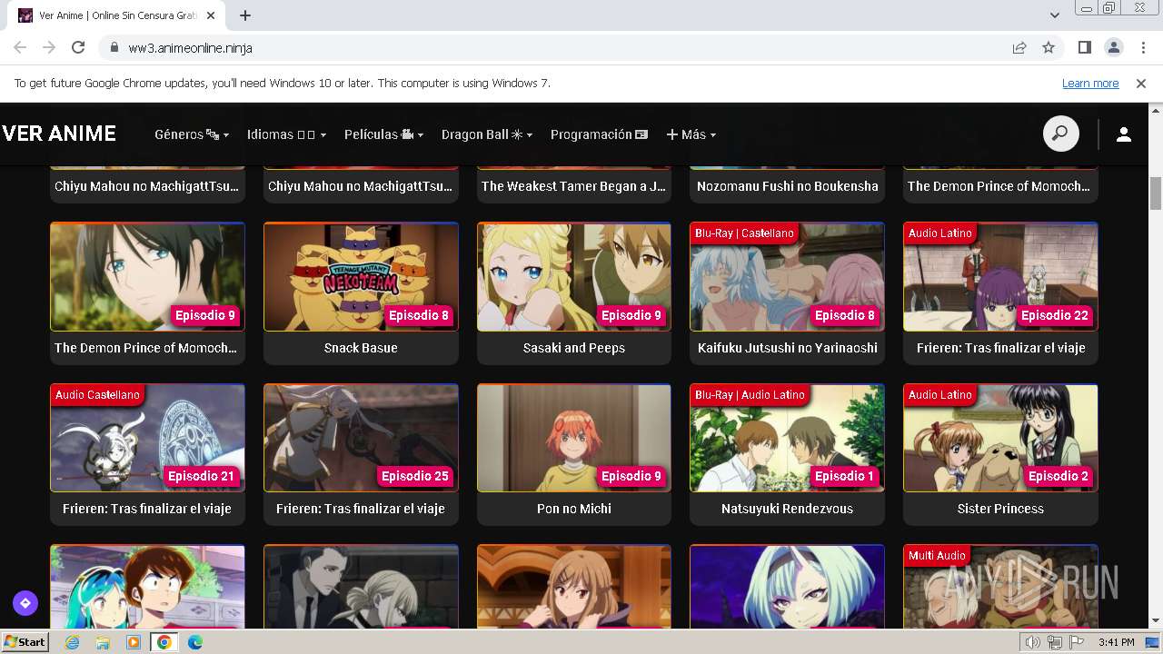Click the Kaifuku Jutsushi no Yarinaoshi title
This screenshot has width=1163, height=654.
pyautogui.click(x=787, y=348)
